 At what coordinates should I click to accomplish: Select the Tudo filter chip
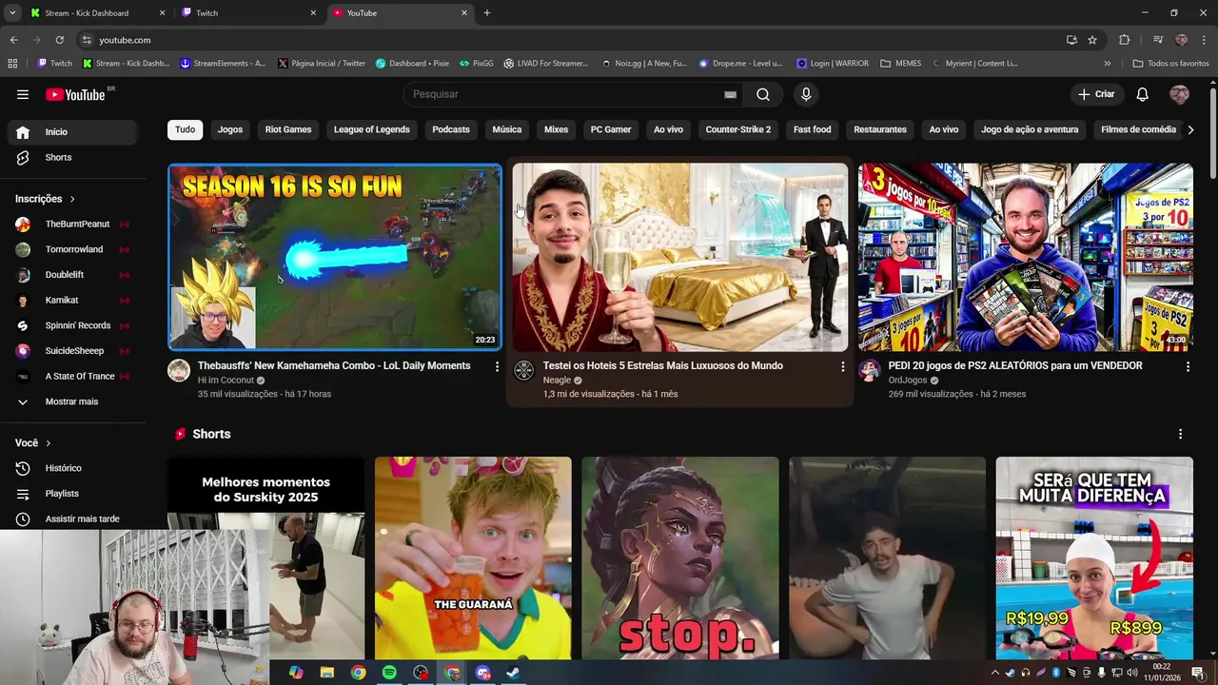[x=185, y=129]
